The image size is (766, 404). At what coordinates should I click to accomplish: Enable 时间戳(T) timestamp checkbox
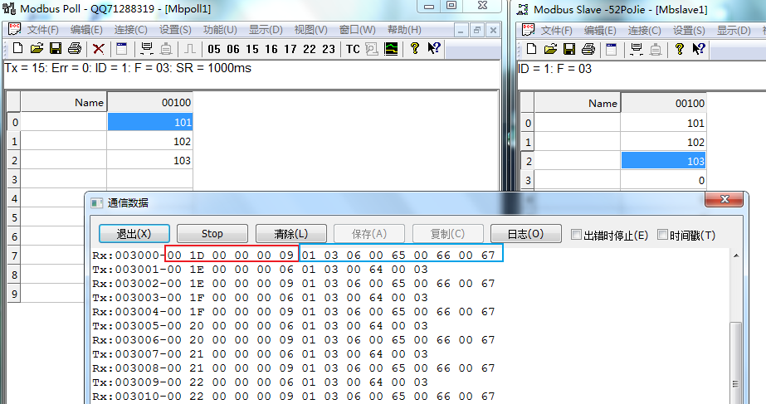click(662, 235)
